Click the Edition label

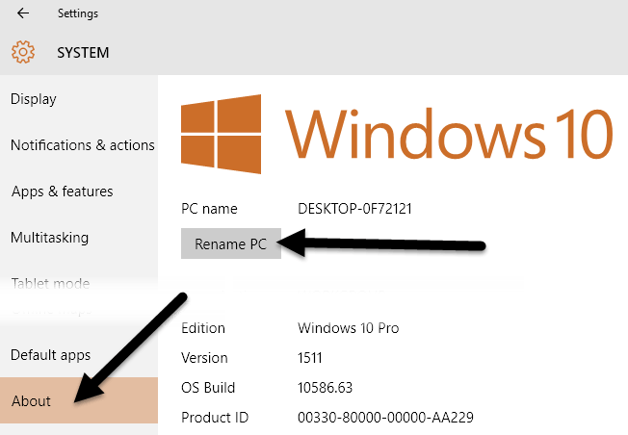203,328
